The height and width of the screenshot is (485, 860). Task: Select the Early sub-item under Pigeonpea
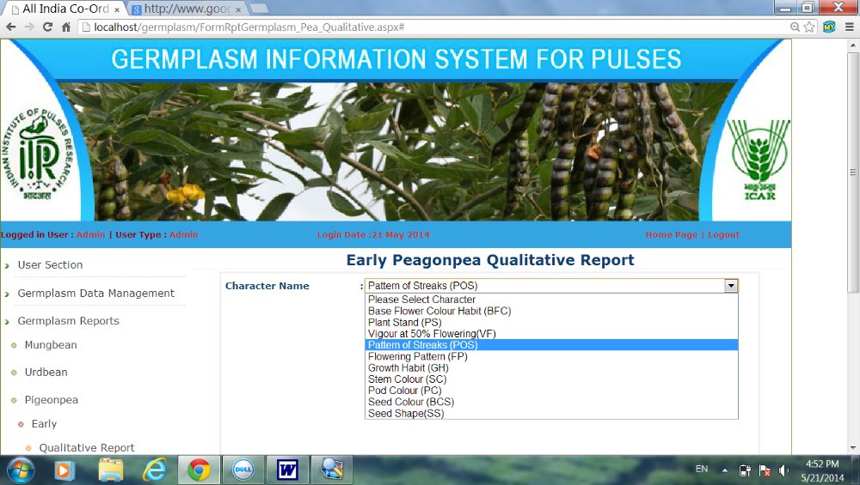click(x=44, y=424)
